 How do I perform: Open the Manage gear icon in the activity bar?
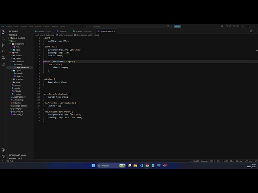point(3,156)
